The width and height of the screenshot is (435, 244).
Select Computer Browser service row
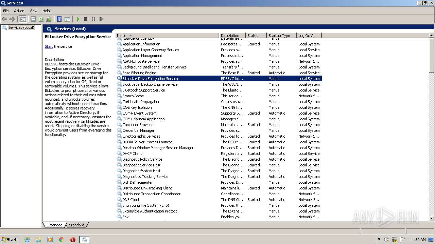coord(219,125)
